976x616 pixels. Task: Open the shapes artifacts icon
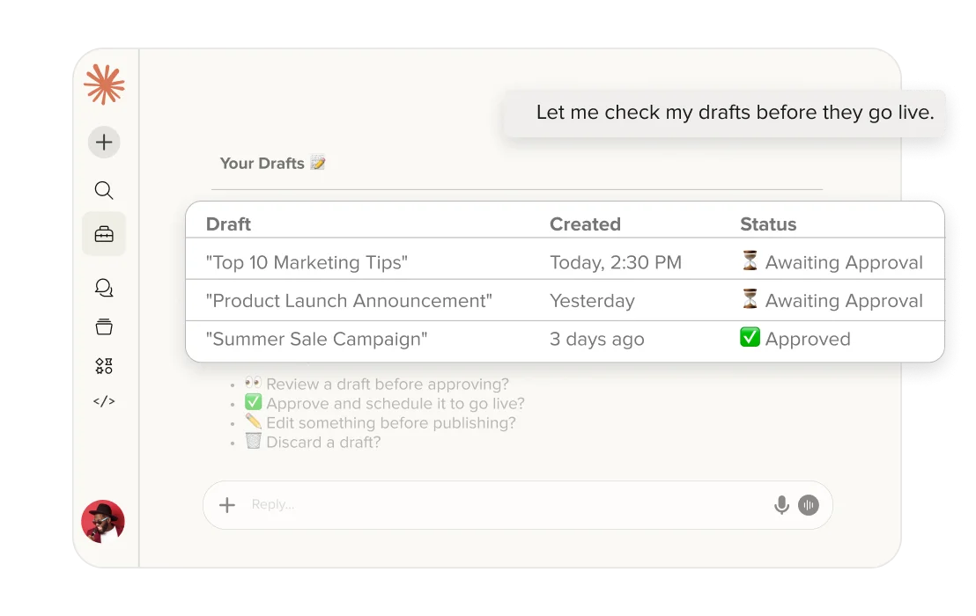click(x=104, y=366)
